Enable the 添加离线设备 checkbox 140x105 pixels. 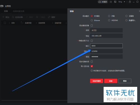(x=92, y=25)
